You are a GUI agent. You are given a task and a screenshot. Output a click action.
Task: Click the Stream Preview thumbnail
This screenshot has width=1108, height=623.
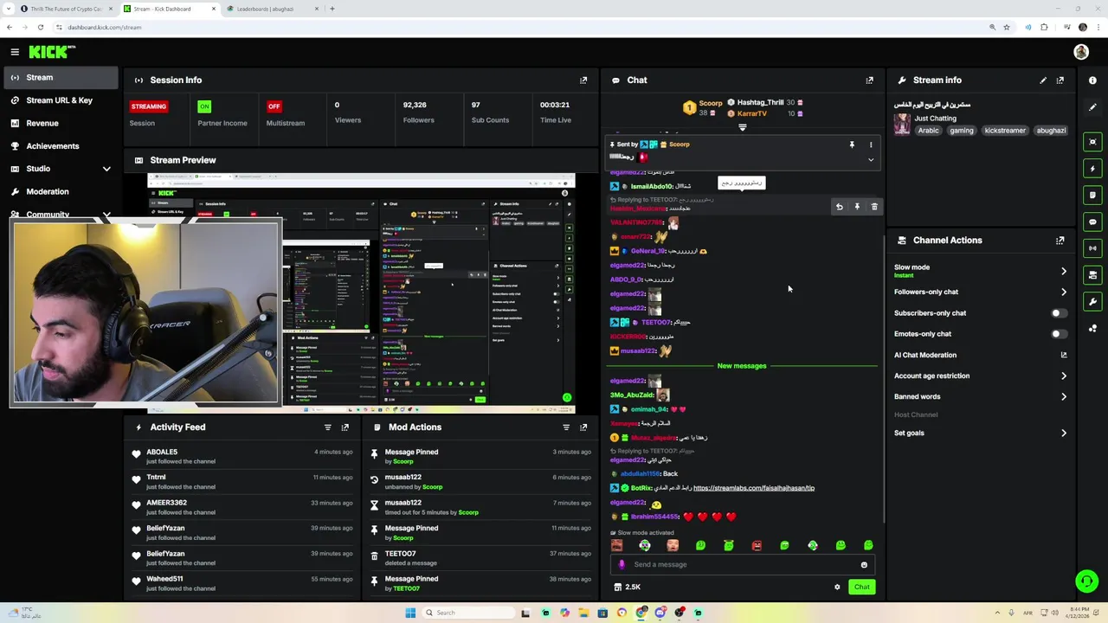361,292
